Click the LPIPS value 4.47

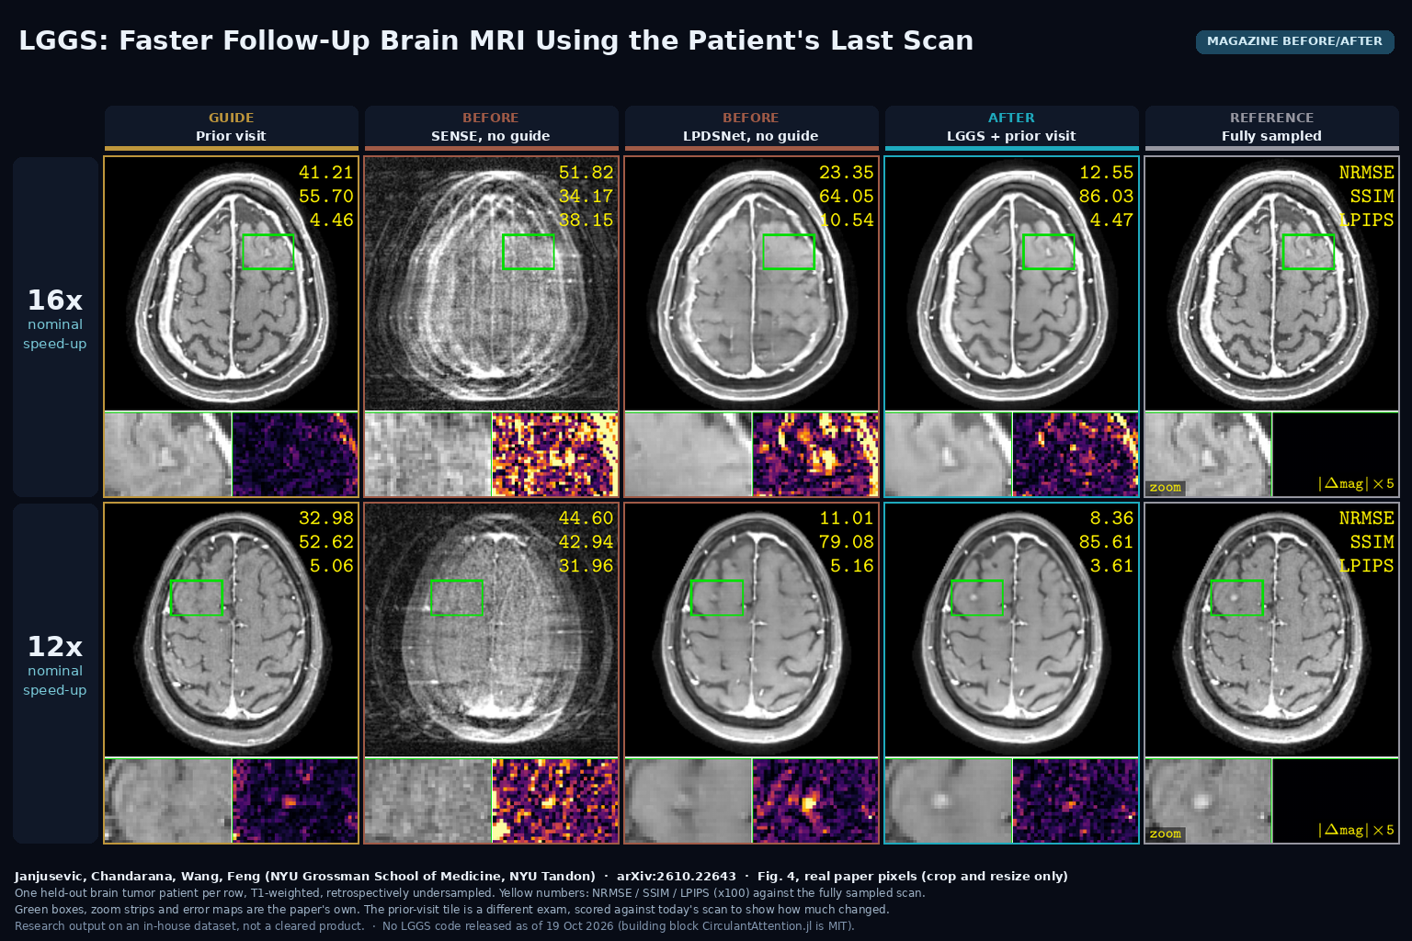[x=1112, y=220]
